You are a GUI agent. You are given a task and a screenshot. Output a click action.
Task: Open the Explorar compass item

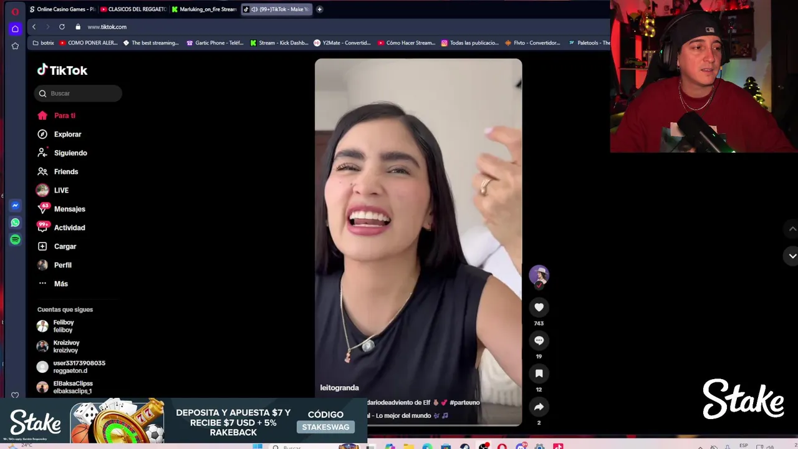point(59,134)
